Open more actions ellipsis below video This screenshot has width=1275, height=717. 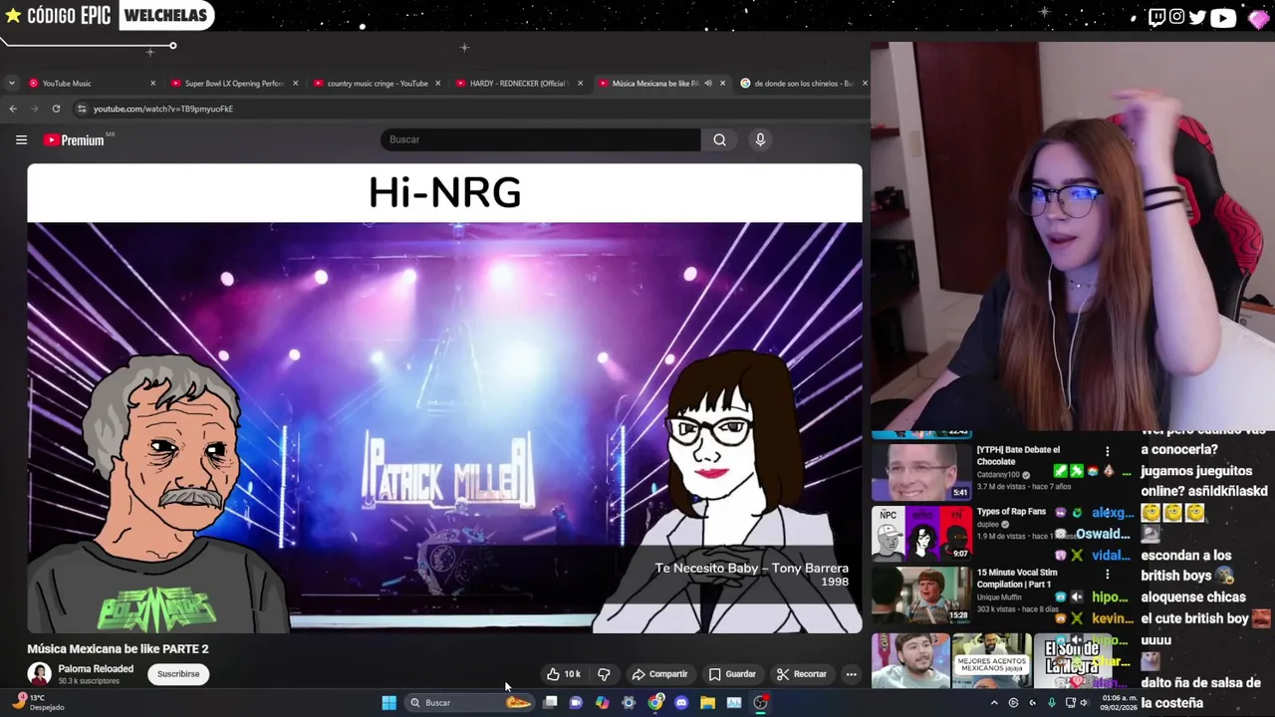coord(851,674)
